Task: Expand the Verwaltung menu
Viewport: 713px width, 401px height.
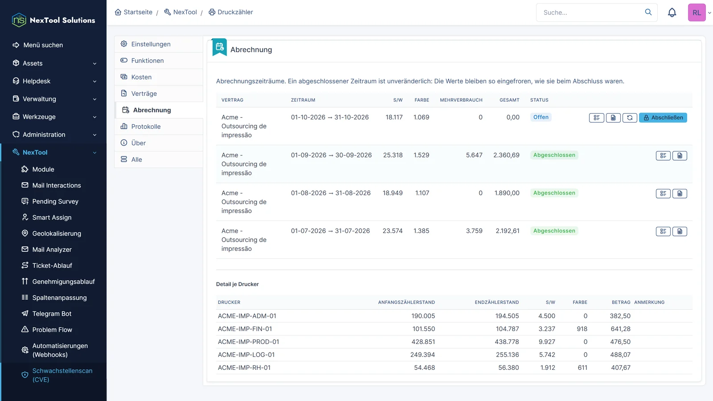Action: click(53, 99)
